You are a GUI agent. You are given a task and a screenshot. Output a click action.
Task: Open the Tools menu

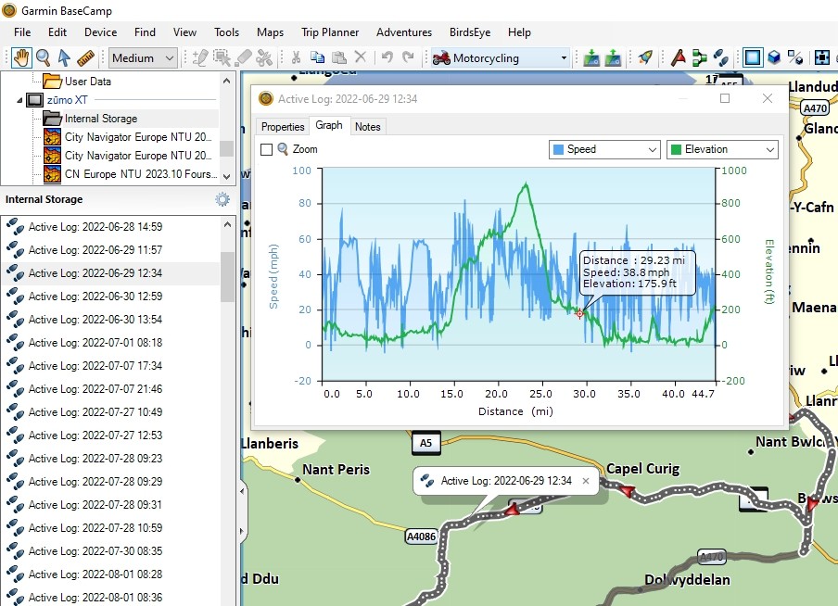click(226, 32)
